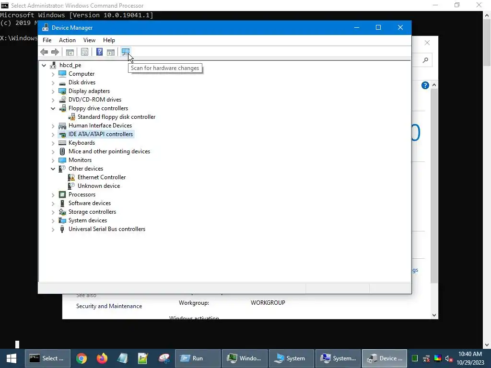491x368 pixels.
Task: Switch to the Windo... taskbar button
Action: [245, 358]
